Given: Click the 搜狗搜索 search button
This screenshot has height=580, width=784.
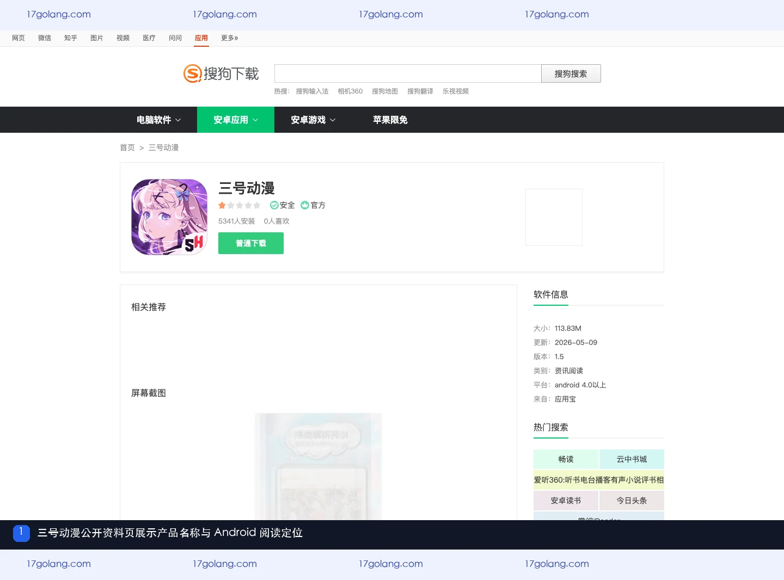Looking at the screenshot, I should pos(571,73).
